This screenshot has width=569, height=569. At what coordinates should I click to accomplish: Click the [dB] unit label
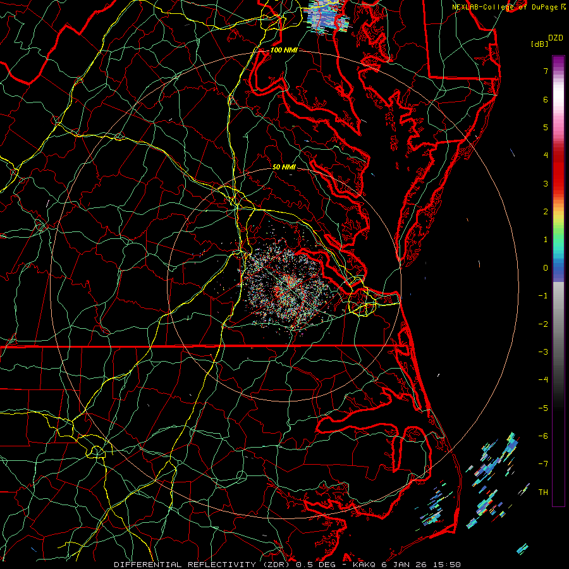point(539,44)
